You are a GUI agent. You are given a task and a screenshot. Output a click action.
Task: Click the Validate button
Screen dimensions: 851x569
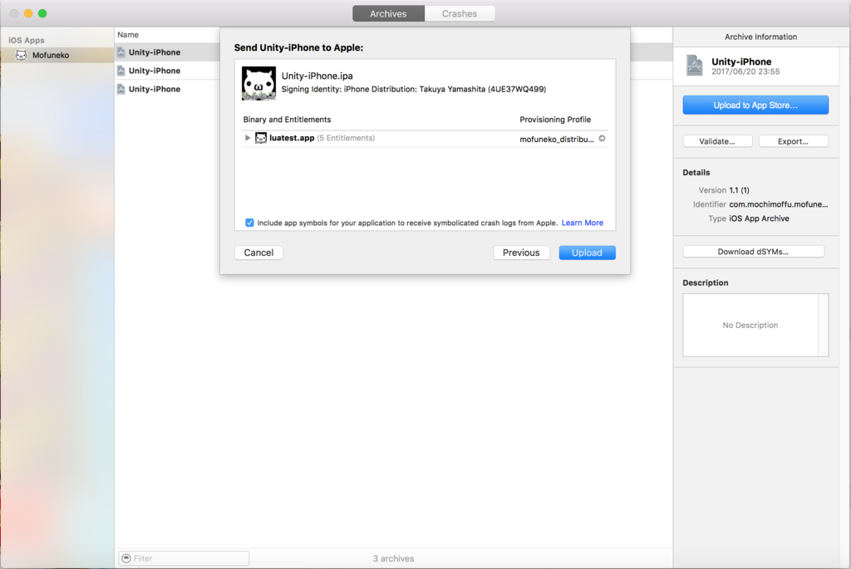pos(717,141)
